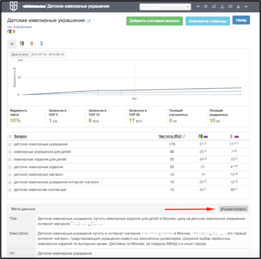The width and height of the screenshot is (261, 259).
Task: Open the grid apps icon in header
Action: [230, 6]
